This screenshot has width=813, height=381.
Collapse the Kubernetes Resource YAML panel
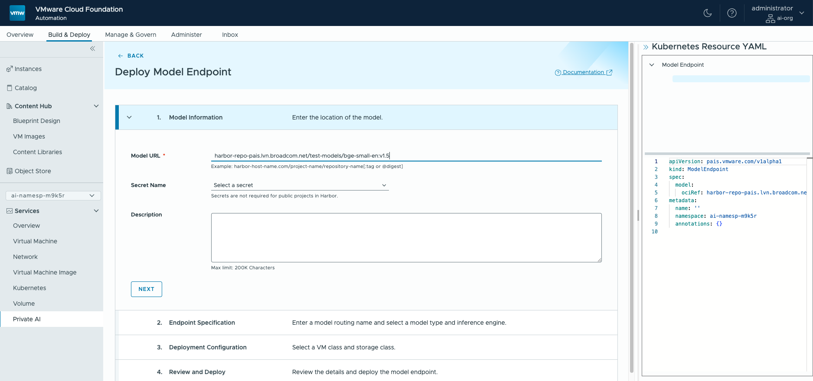coord(646,47)
